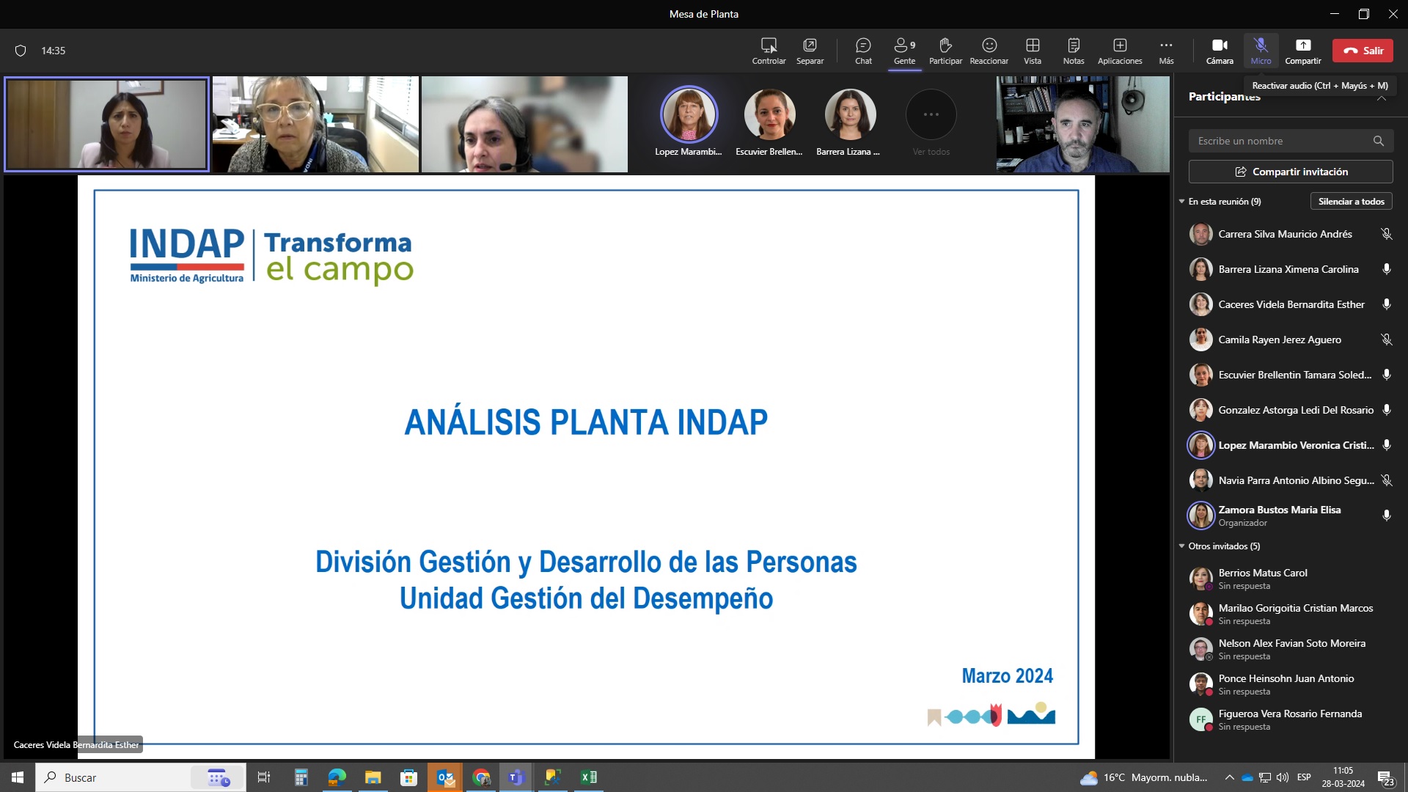Image resolution: width=1408 pixels, height=792 pixels.
Task: Open the Aplicaciones menu
Action: click(1120, 51)
